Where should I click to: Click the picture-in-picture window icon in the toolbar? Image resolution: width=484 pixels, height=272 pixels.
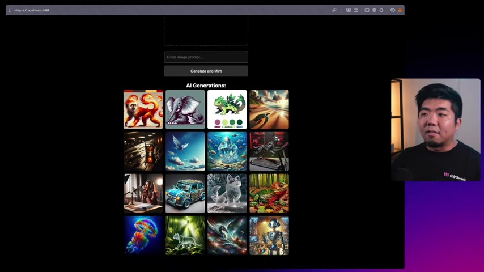(367, 10)
